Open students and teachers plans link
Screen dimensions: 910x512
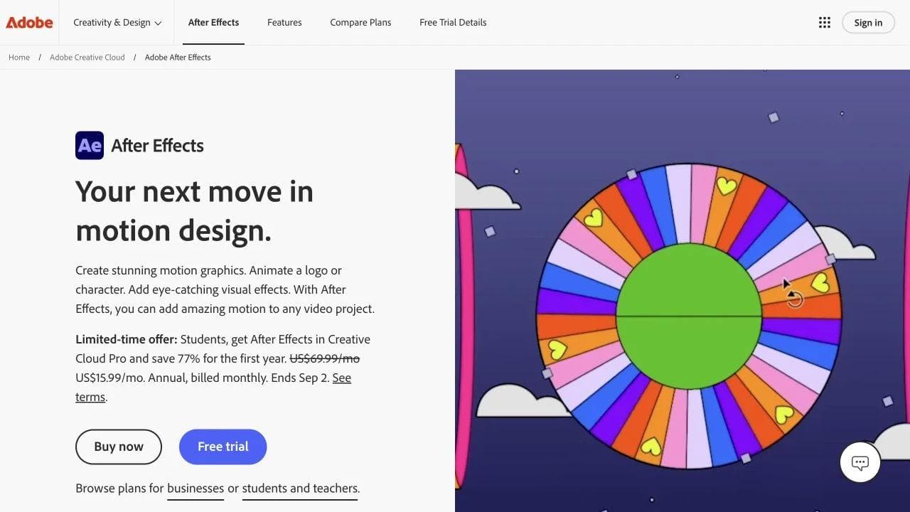300,489
